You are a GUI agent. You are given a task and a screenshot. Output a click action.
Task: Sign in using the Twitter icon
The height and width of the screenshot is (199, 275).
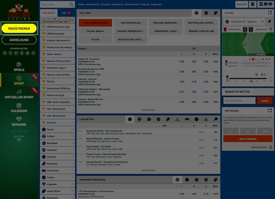(x=16, y=53)
